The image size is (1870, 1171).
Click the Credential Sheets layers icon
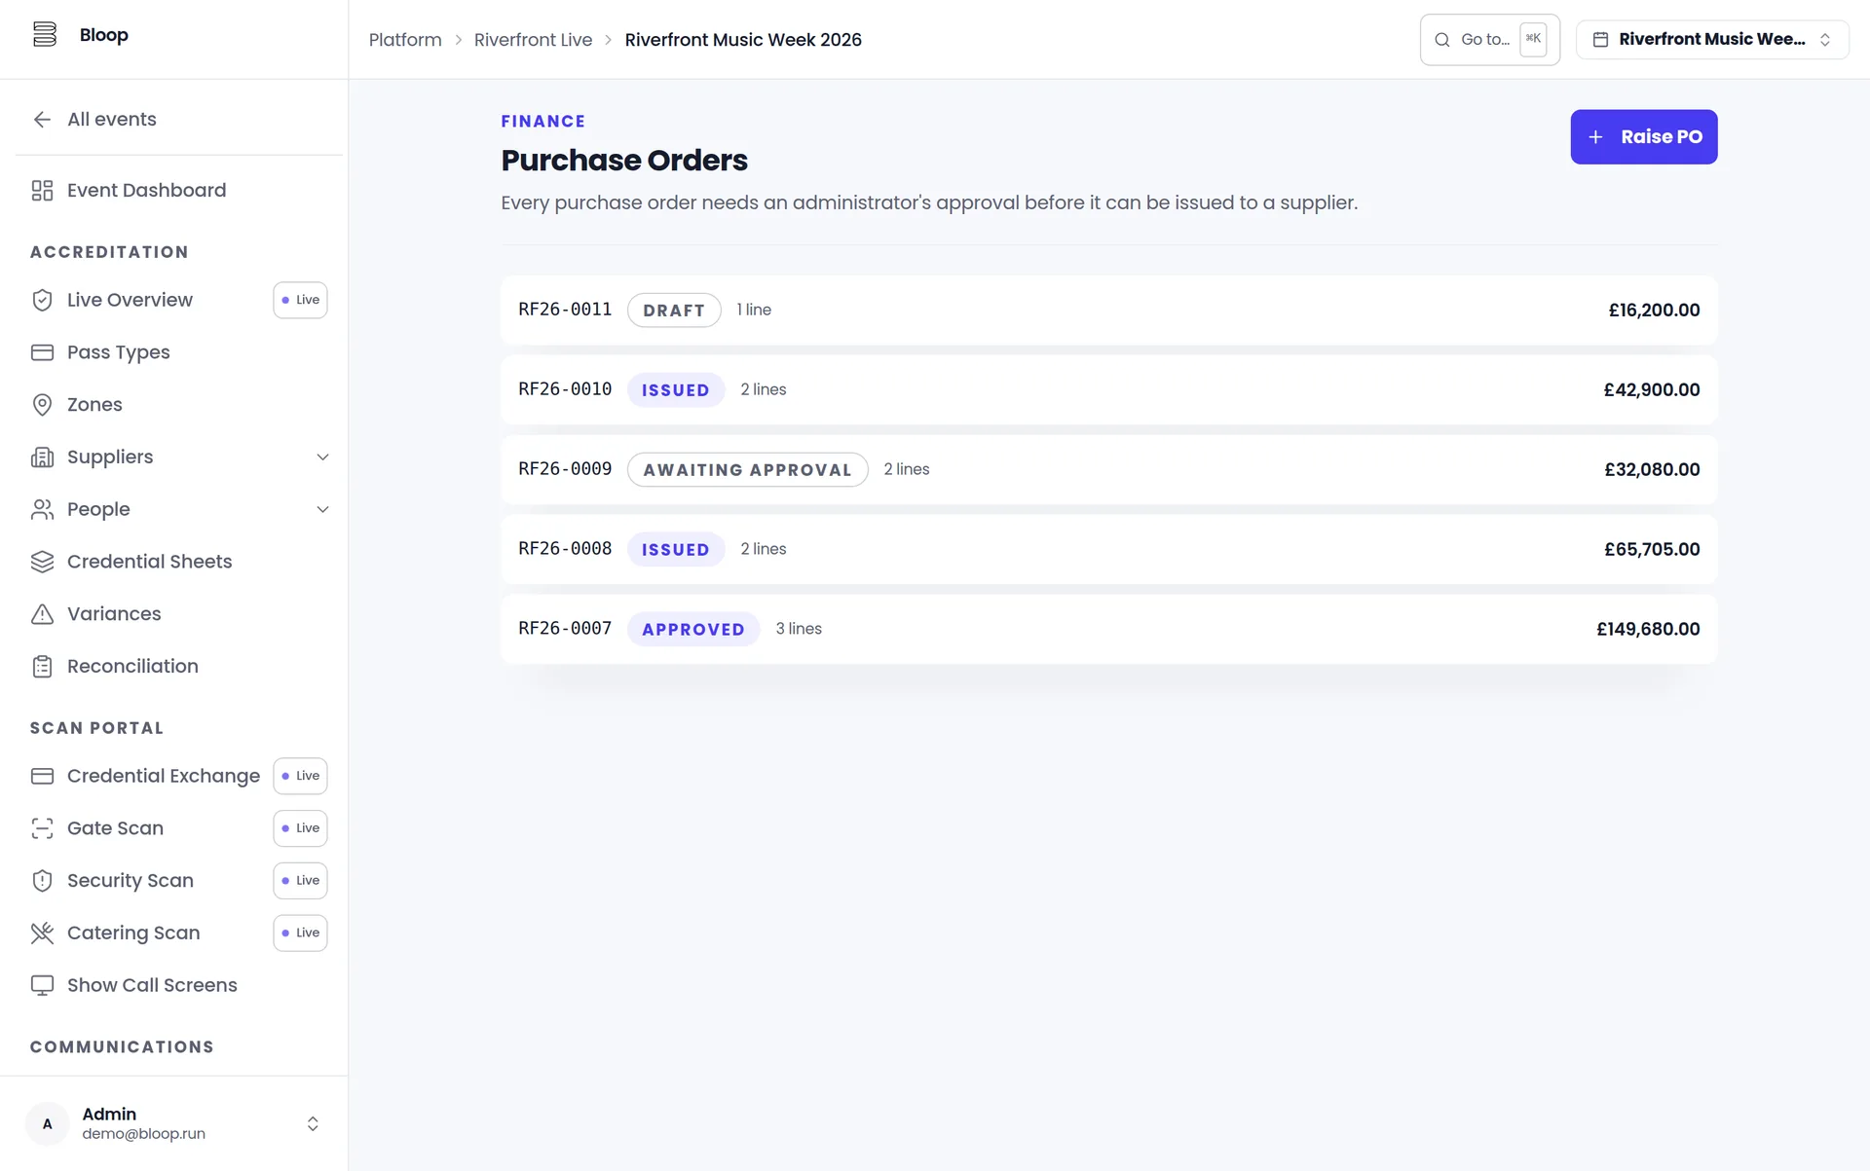pos(42,562)
